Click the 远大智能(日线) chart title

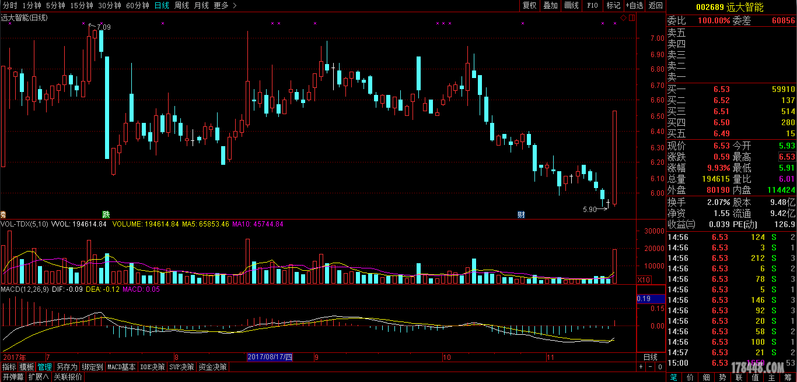click(x=25, y=18)
